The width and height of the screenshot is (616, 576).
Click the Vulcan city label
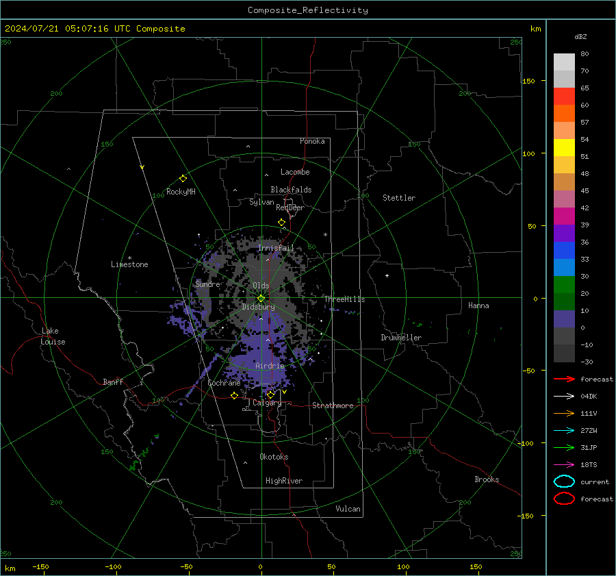348,509
